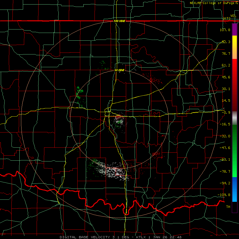Image resolution: width=239 pixels, height=239 pixels.
Task: Select the 14.5 velocity scale label
Action: [226, 101]
